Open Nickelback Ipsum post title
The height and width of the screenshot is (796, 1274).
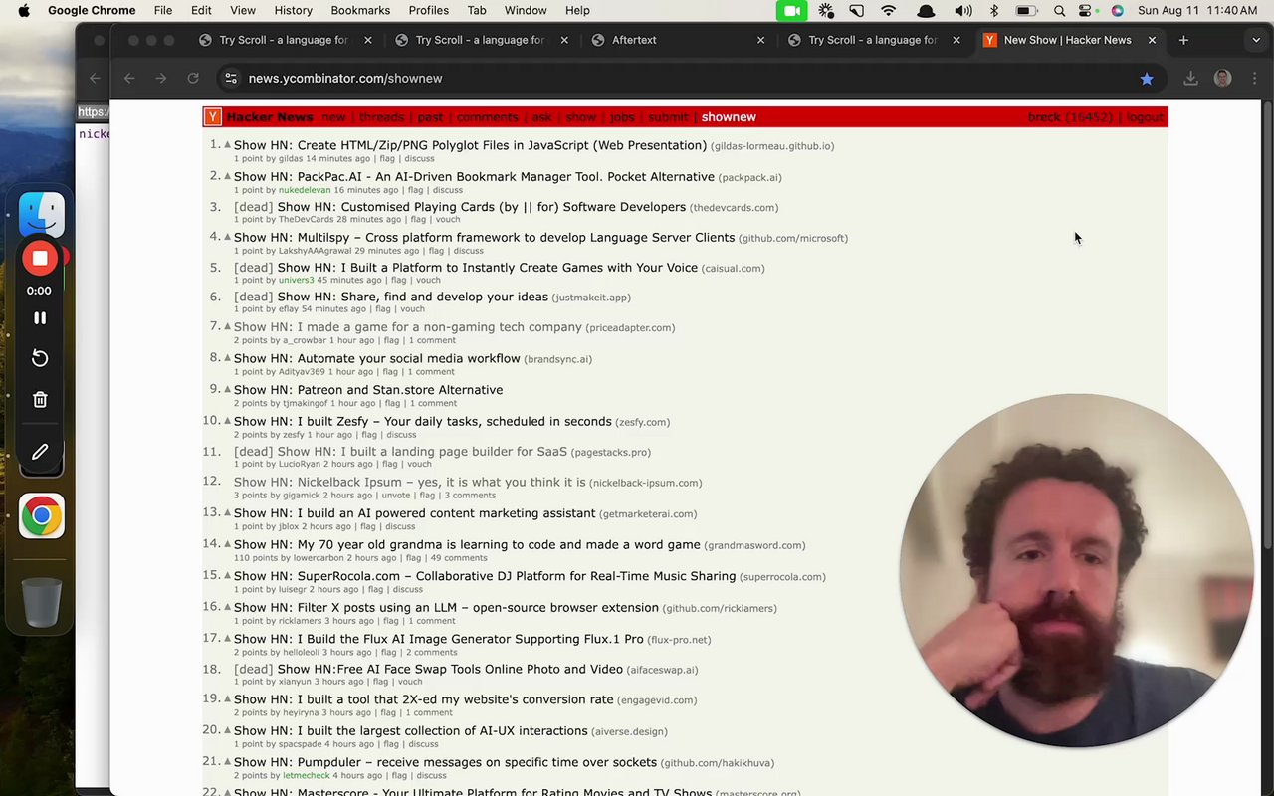410,482
